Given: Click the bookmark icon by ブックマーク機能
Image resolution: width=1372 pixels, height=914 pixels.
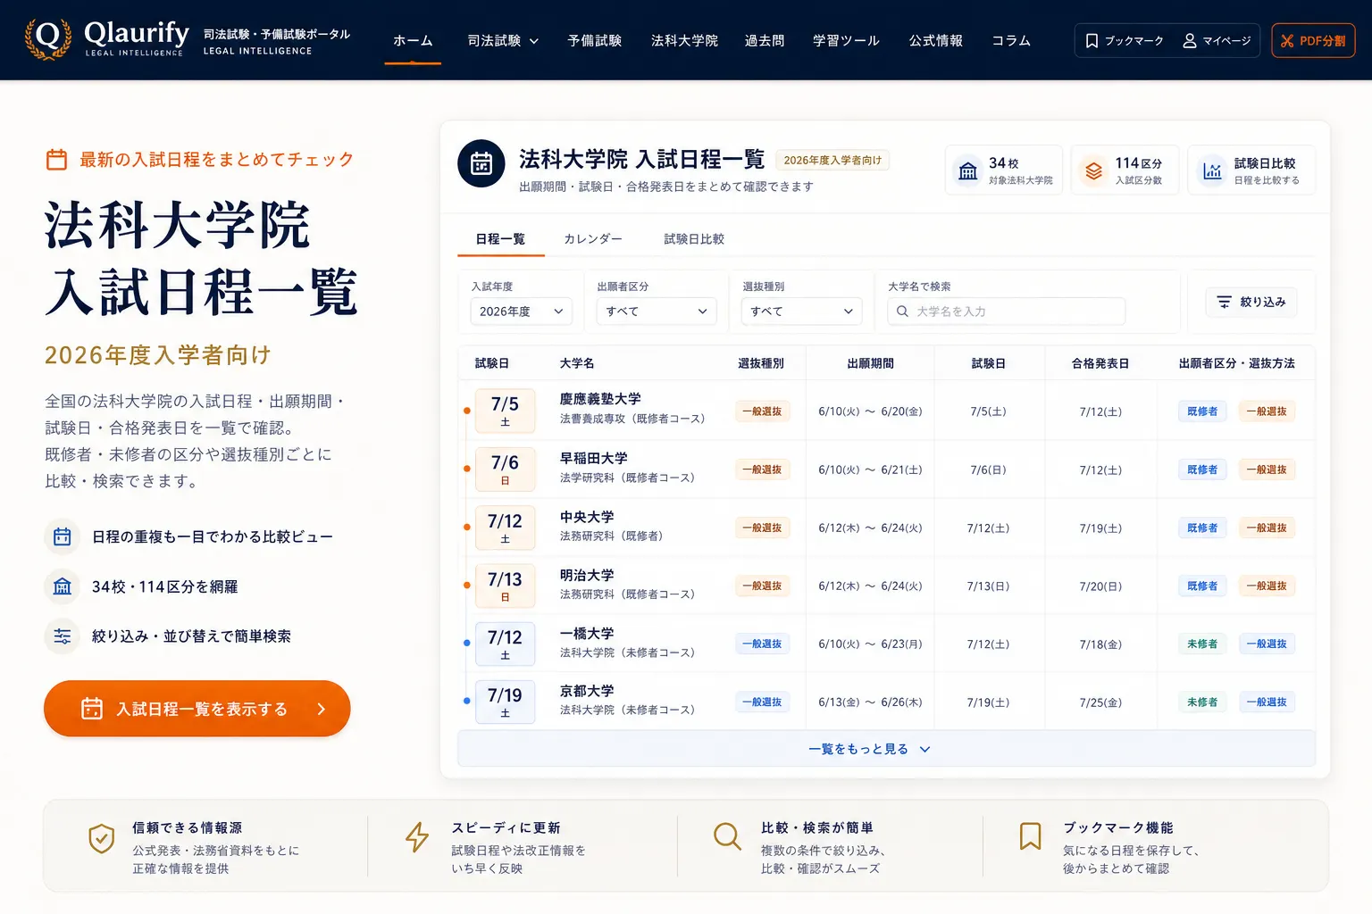Looking at the screenshot, I should click(1031, 836).
